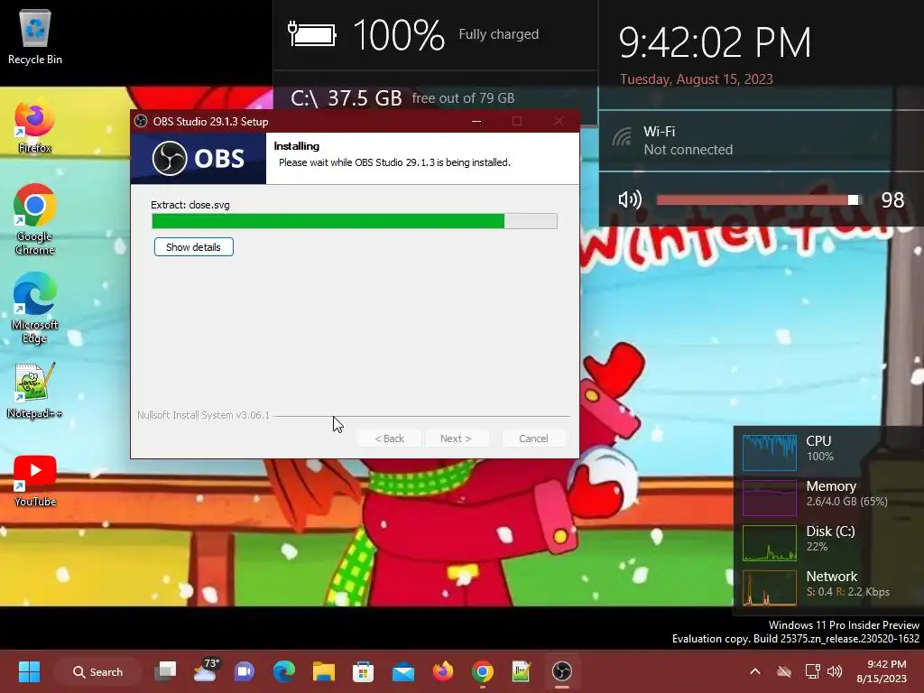Open Microsoft Store from the taskbar
Image resolution: width=924 pixels, height=693 pixels.
pyautogui.click(x=363, y=671)
